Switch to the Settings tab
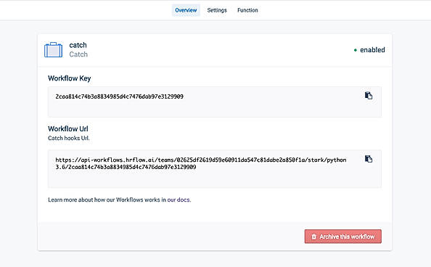Image resolution: width=431 pixels, height=267 pixels. point(217,10)
